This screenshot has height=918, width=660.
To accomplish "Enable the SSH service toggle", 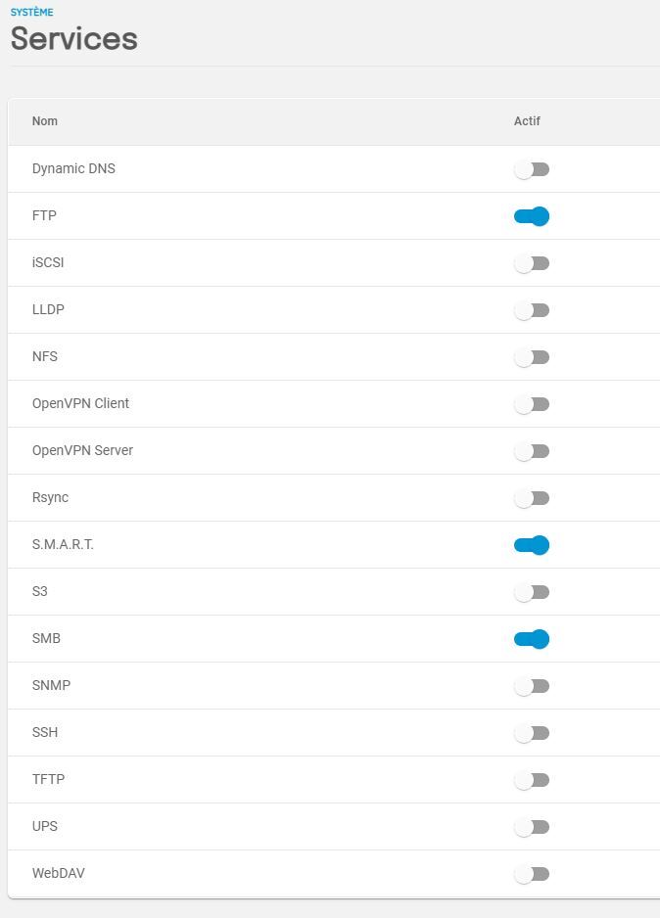I will [532, 733].
